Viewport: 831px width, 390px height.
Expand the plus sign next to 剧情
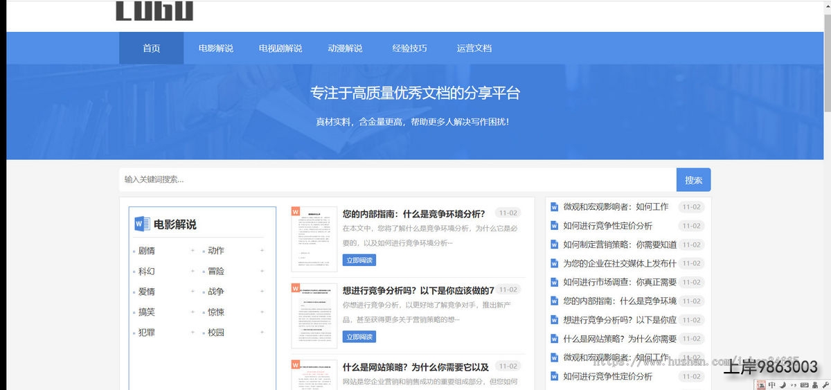[x=193, y=251]
